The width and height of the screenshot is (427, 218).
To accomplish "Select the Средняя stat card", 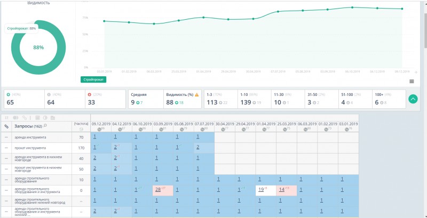I will pyautogui.click(x=146, y=99).
